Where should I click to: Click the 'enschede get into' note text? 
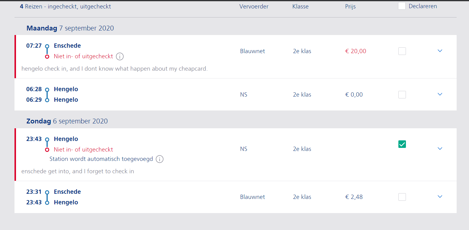click(78, 171)
